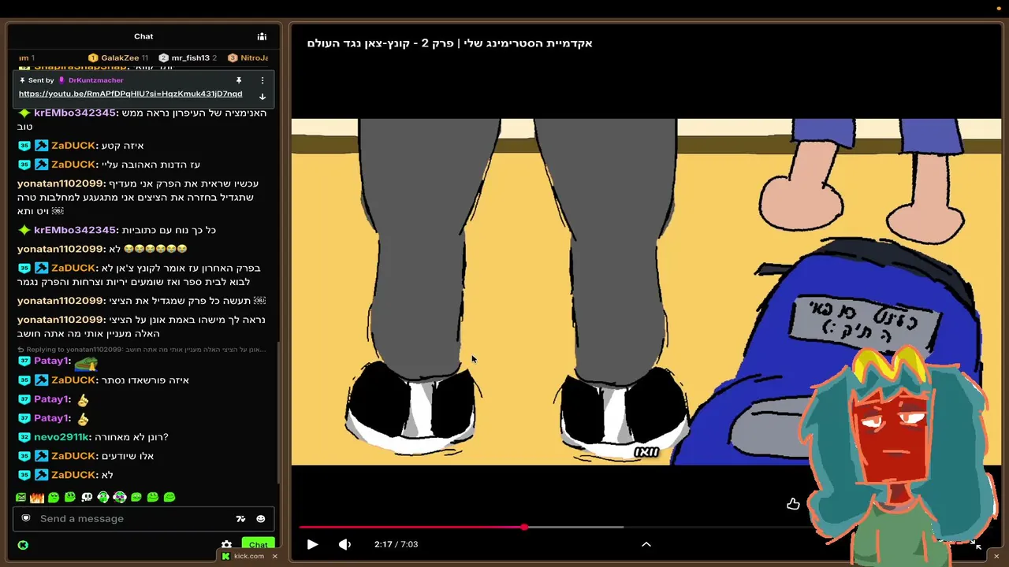
Task: Mute the video volume
Action: (344, 544)
